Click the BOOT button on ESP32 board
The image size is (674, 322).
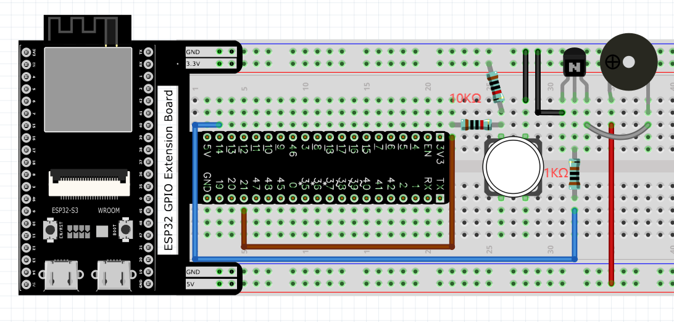coord(125,230)
